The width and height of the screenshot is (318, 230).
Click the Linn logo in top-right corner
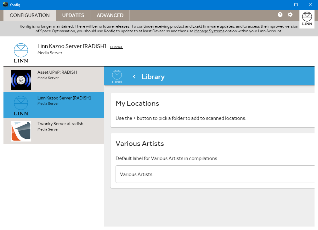pyautogui.click(x=307, y=19)
